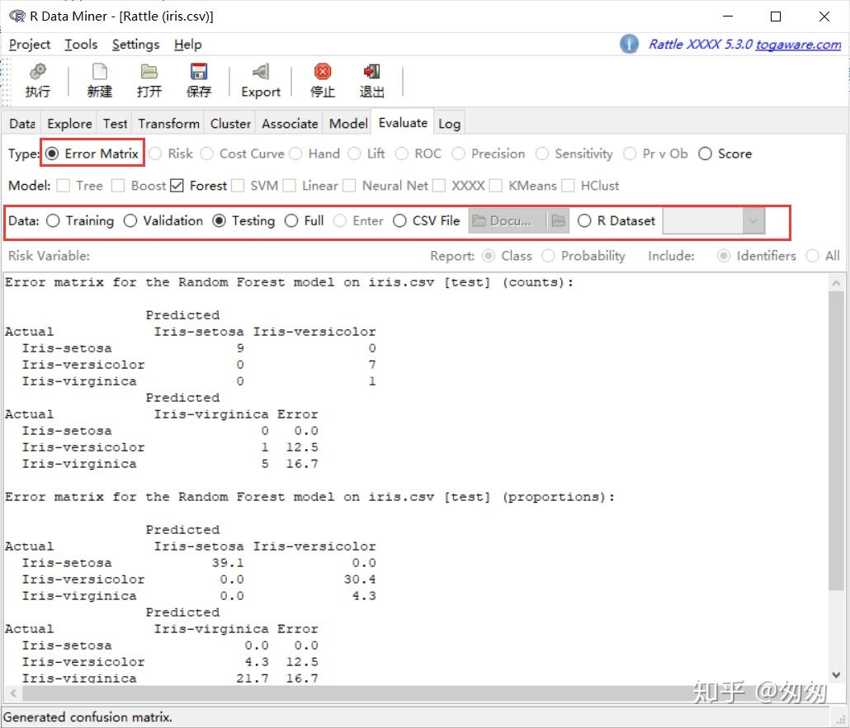Switch to the Cluster tab
Viewport: 850px width, 728px height.
click(x=230, y=124)
